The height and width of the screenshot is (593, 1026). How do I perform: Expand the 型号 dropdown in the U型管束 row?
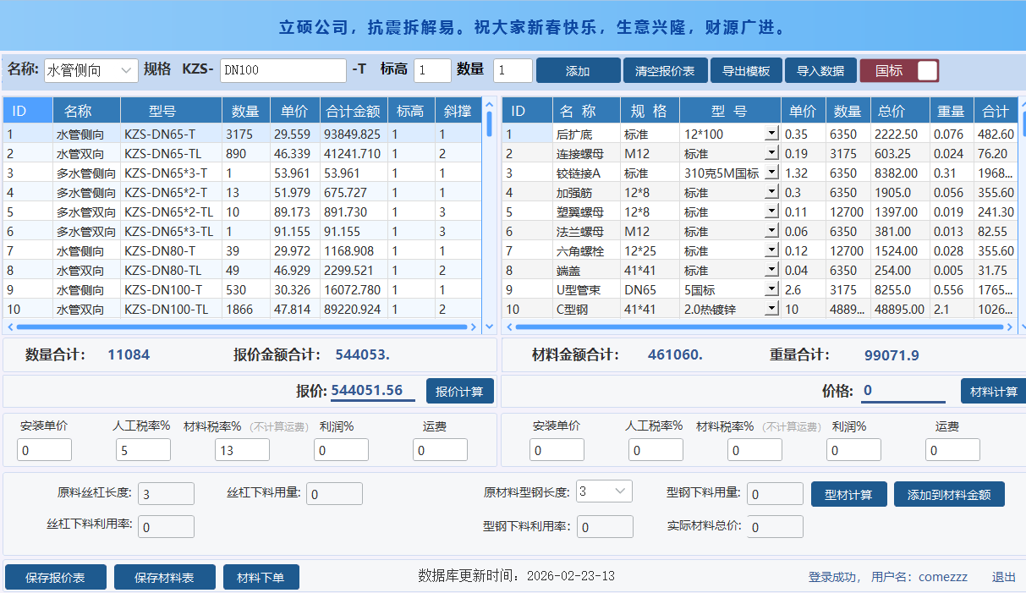(771, 289)
